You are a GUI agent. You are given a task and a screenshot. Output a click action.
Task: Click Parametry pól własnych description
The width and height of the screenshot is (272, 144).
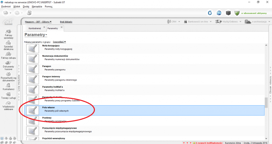coord(57,111)
